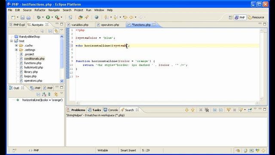Expand all in Search results toolbar
This screenshot has height=155, width=275.
(215, 110)
